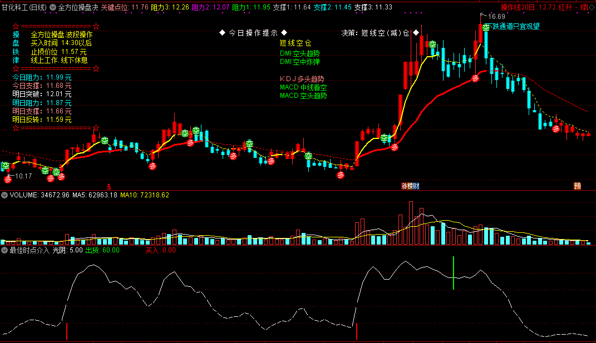Click the DMI 空中炸弹 line
Image resolution: width=596 pixels, height=343 pixels.
click(299, 62)
